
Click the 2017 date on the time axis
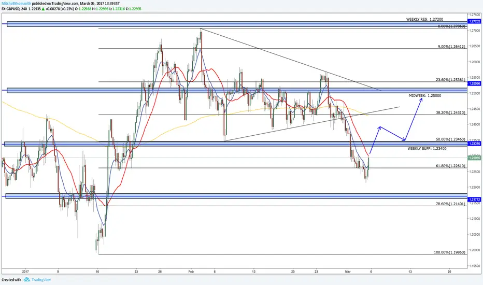pyautogui.click(x=25, y=272)
